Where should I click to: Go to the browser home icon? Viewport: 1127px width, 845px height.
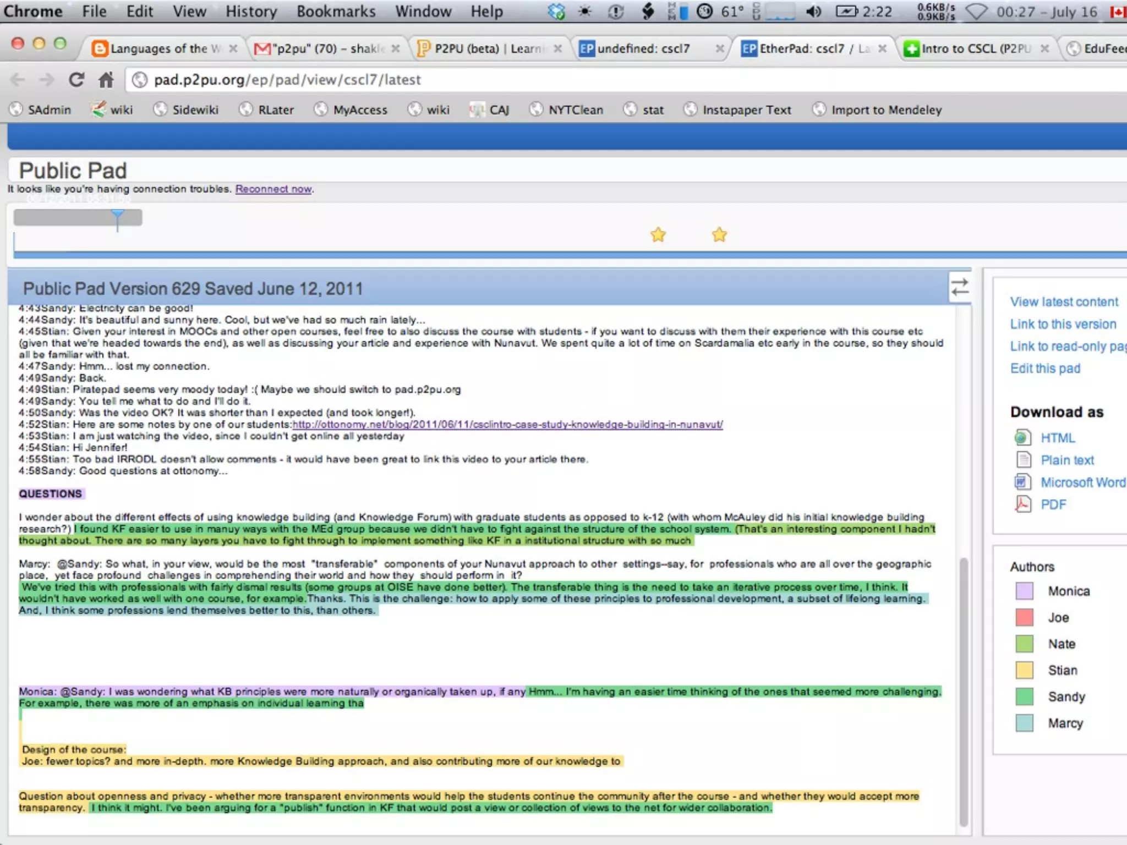pos(106,80)
